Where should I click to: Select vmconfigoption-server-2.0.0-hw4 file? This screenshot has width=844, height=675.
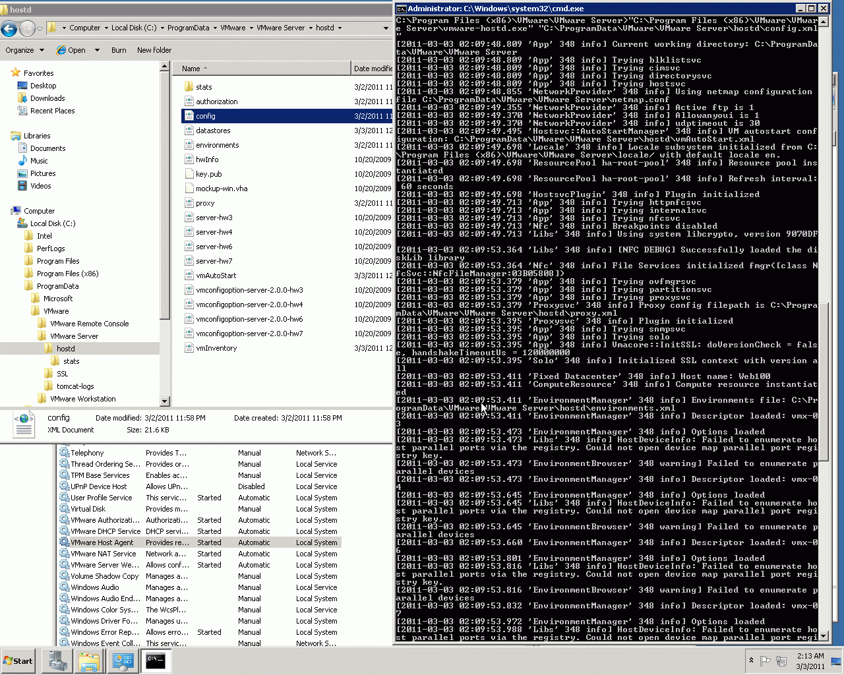249,305
